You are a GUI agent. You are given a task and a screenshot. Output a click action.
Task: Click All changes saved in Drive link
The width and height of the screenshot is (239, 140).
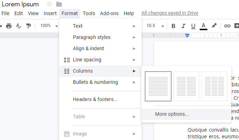(x=170, y=13)
